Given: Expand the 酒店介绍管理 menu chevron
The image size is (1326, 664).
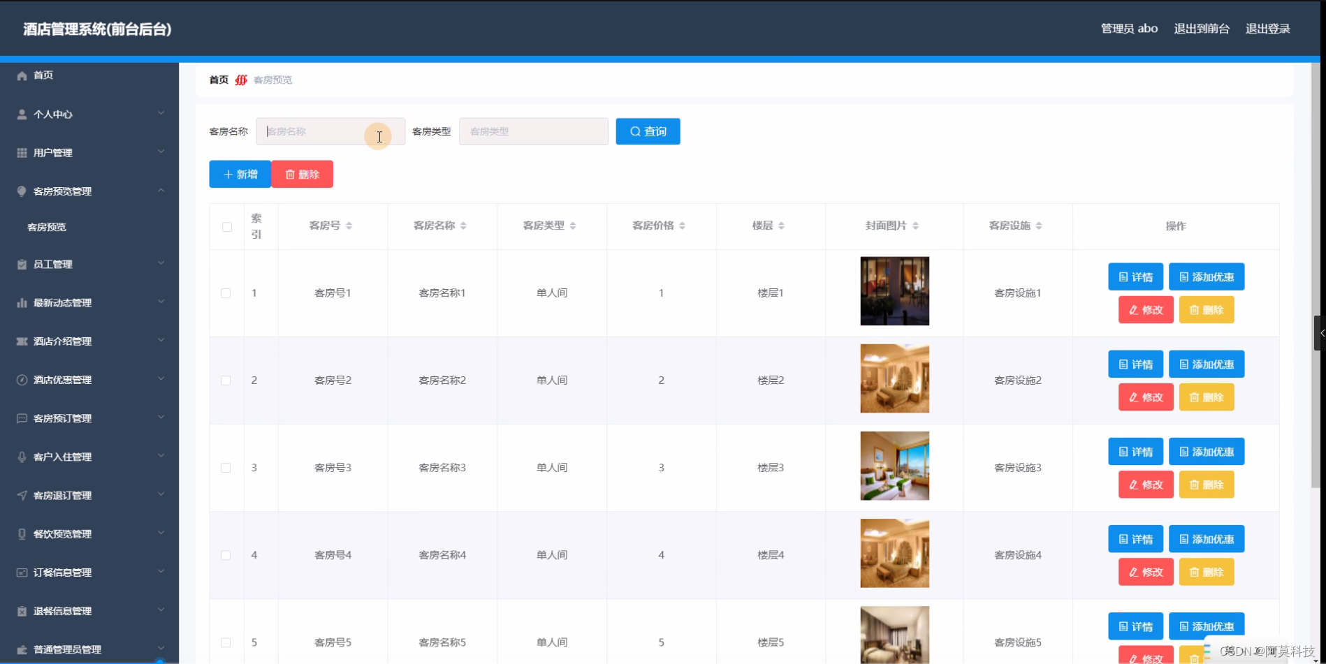Looking at the screenshot, I should [x=161, y=340].
